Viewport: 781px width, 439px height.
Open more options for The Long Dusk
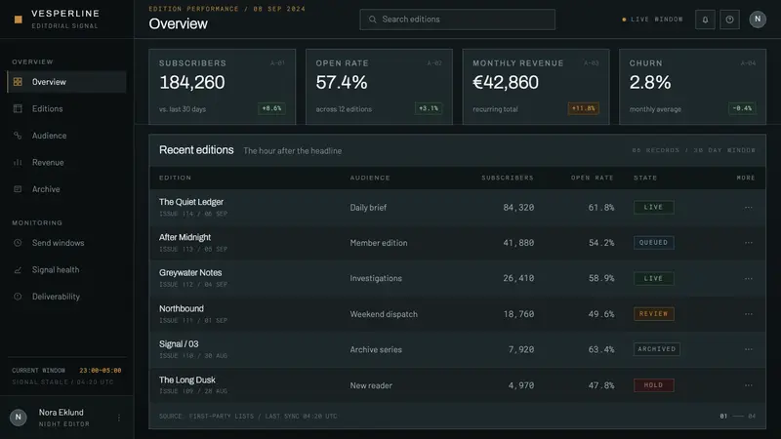point(748,385)
